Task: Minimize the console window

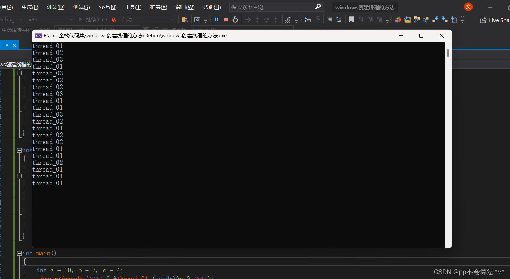Action: 401,36
